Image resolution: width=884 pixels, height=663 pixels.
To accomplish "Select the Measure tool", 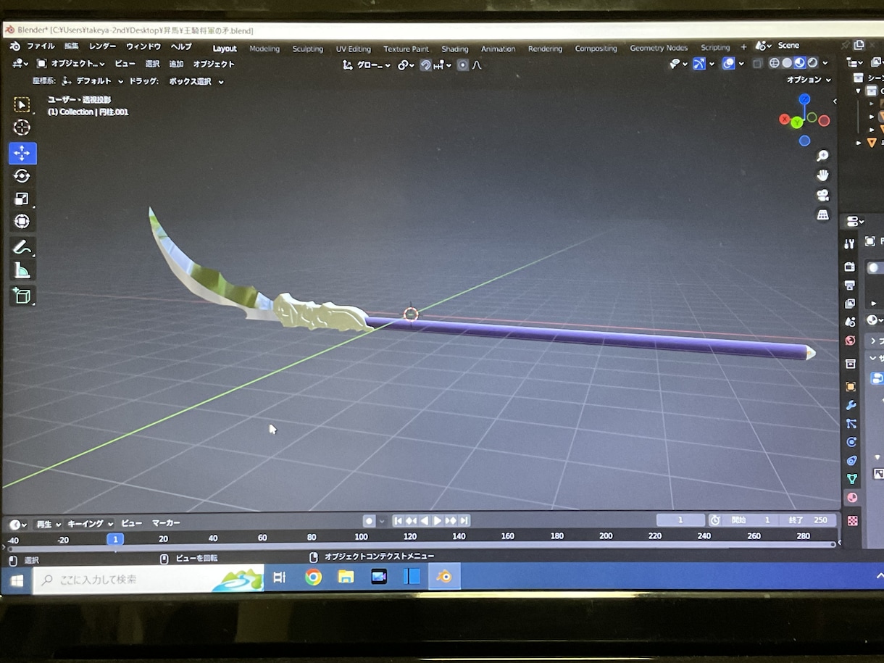I will pyautogui.click(x=22, y=271).
